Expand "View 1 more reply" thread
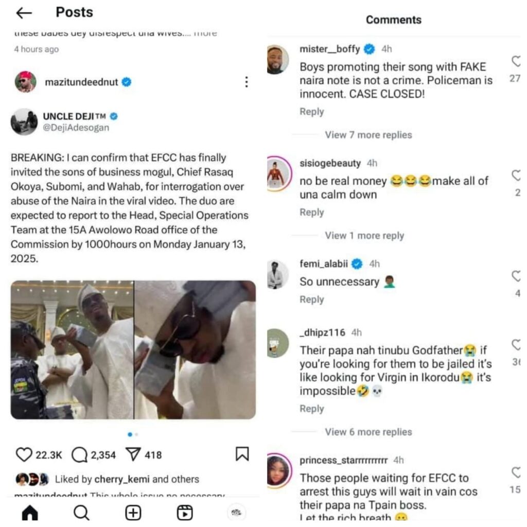Viewport: 527px width, 527px height. [x=364, y=236]
